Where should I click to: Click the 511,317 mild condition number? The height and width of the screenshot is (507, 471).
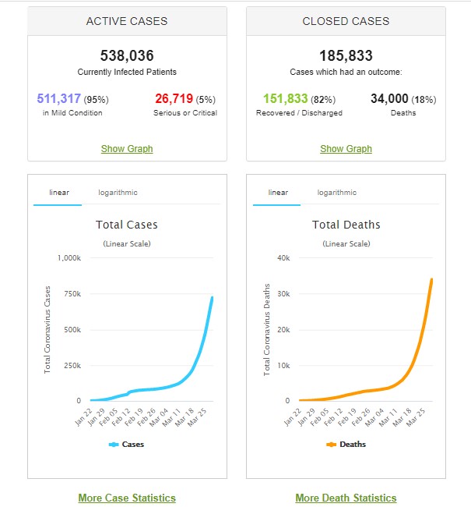click(58, 99)
